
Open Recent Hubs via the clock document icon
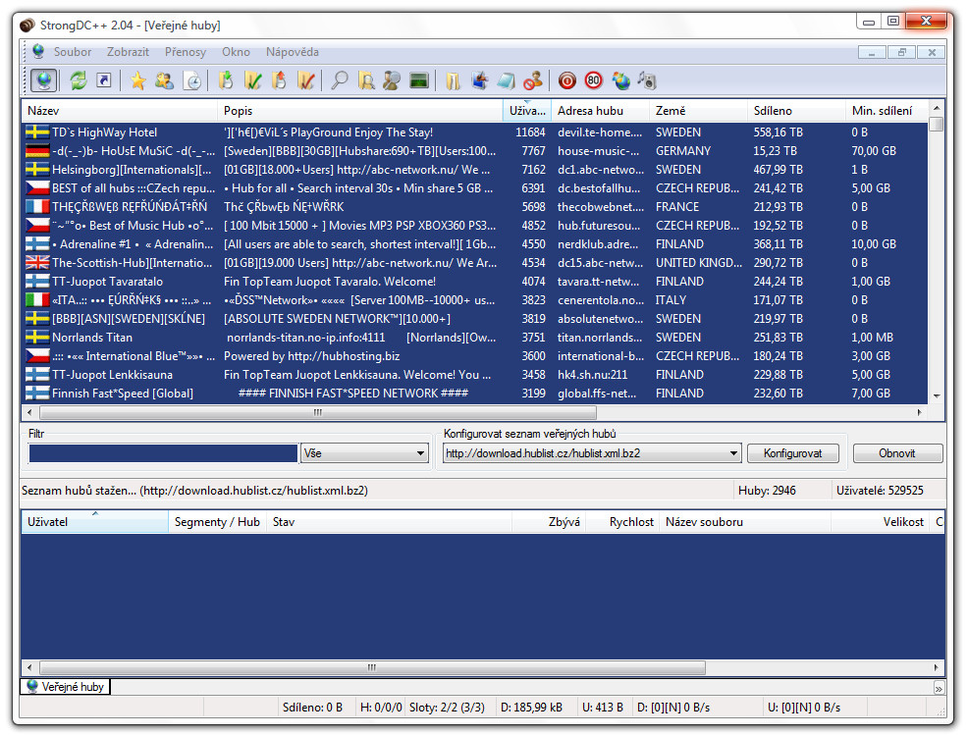[192, 80]
